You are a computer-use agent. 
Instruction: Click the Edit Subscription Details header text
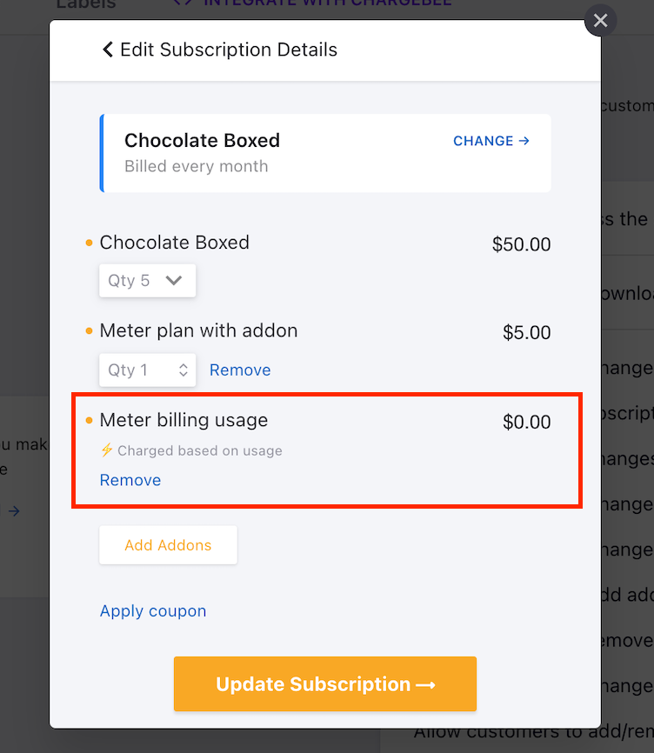[x=229, y=50]
